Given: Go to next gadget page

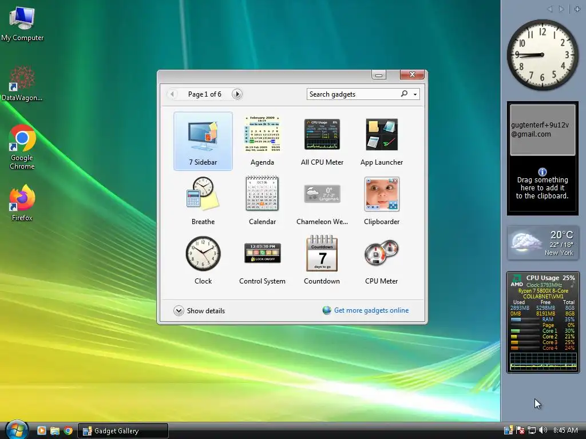Looking at the screenshot, I should (x=237, y=94).
